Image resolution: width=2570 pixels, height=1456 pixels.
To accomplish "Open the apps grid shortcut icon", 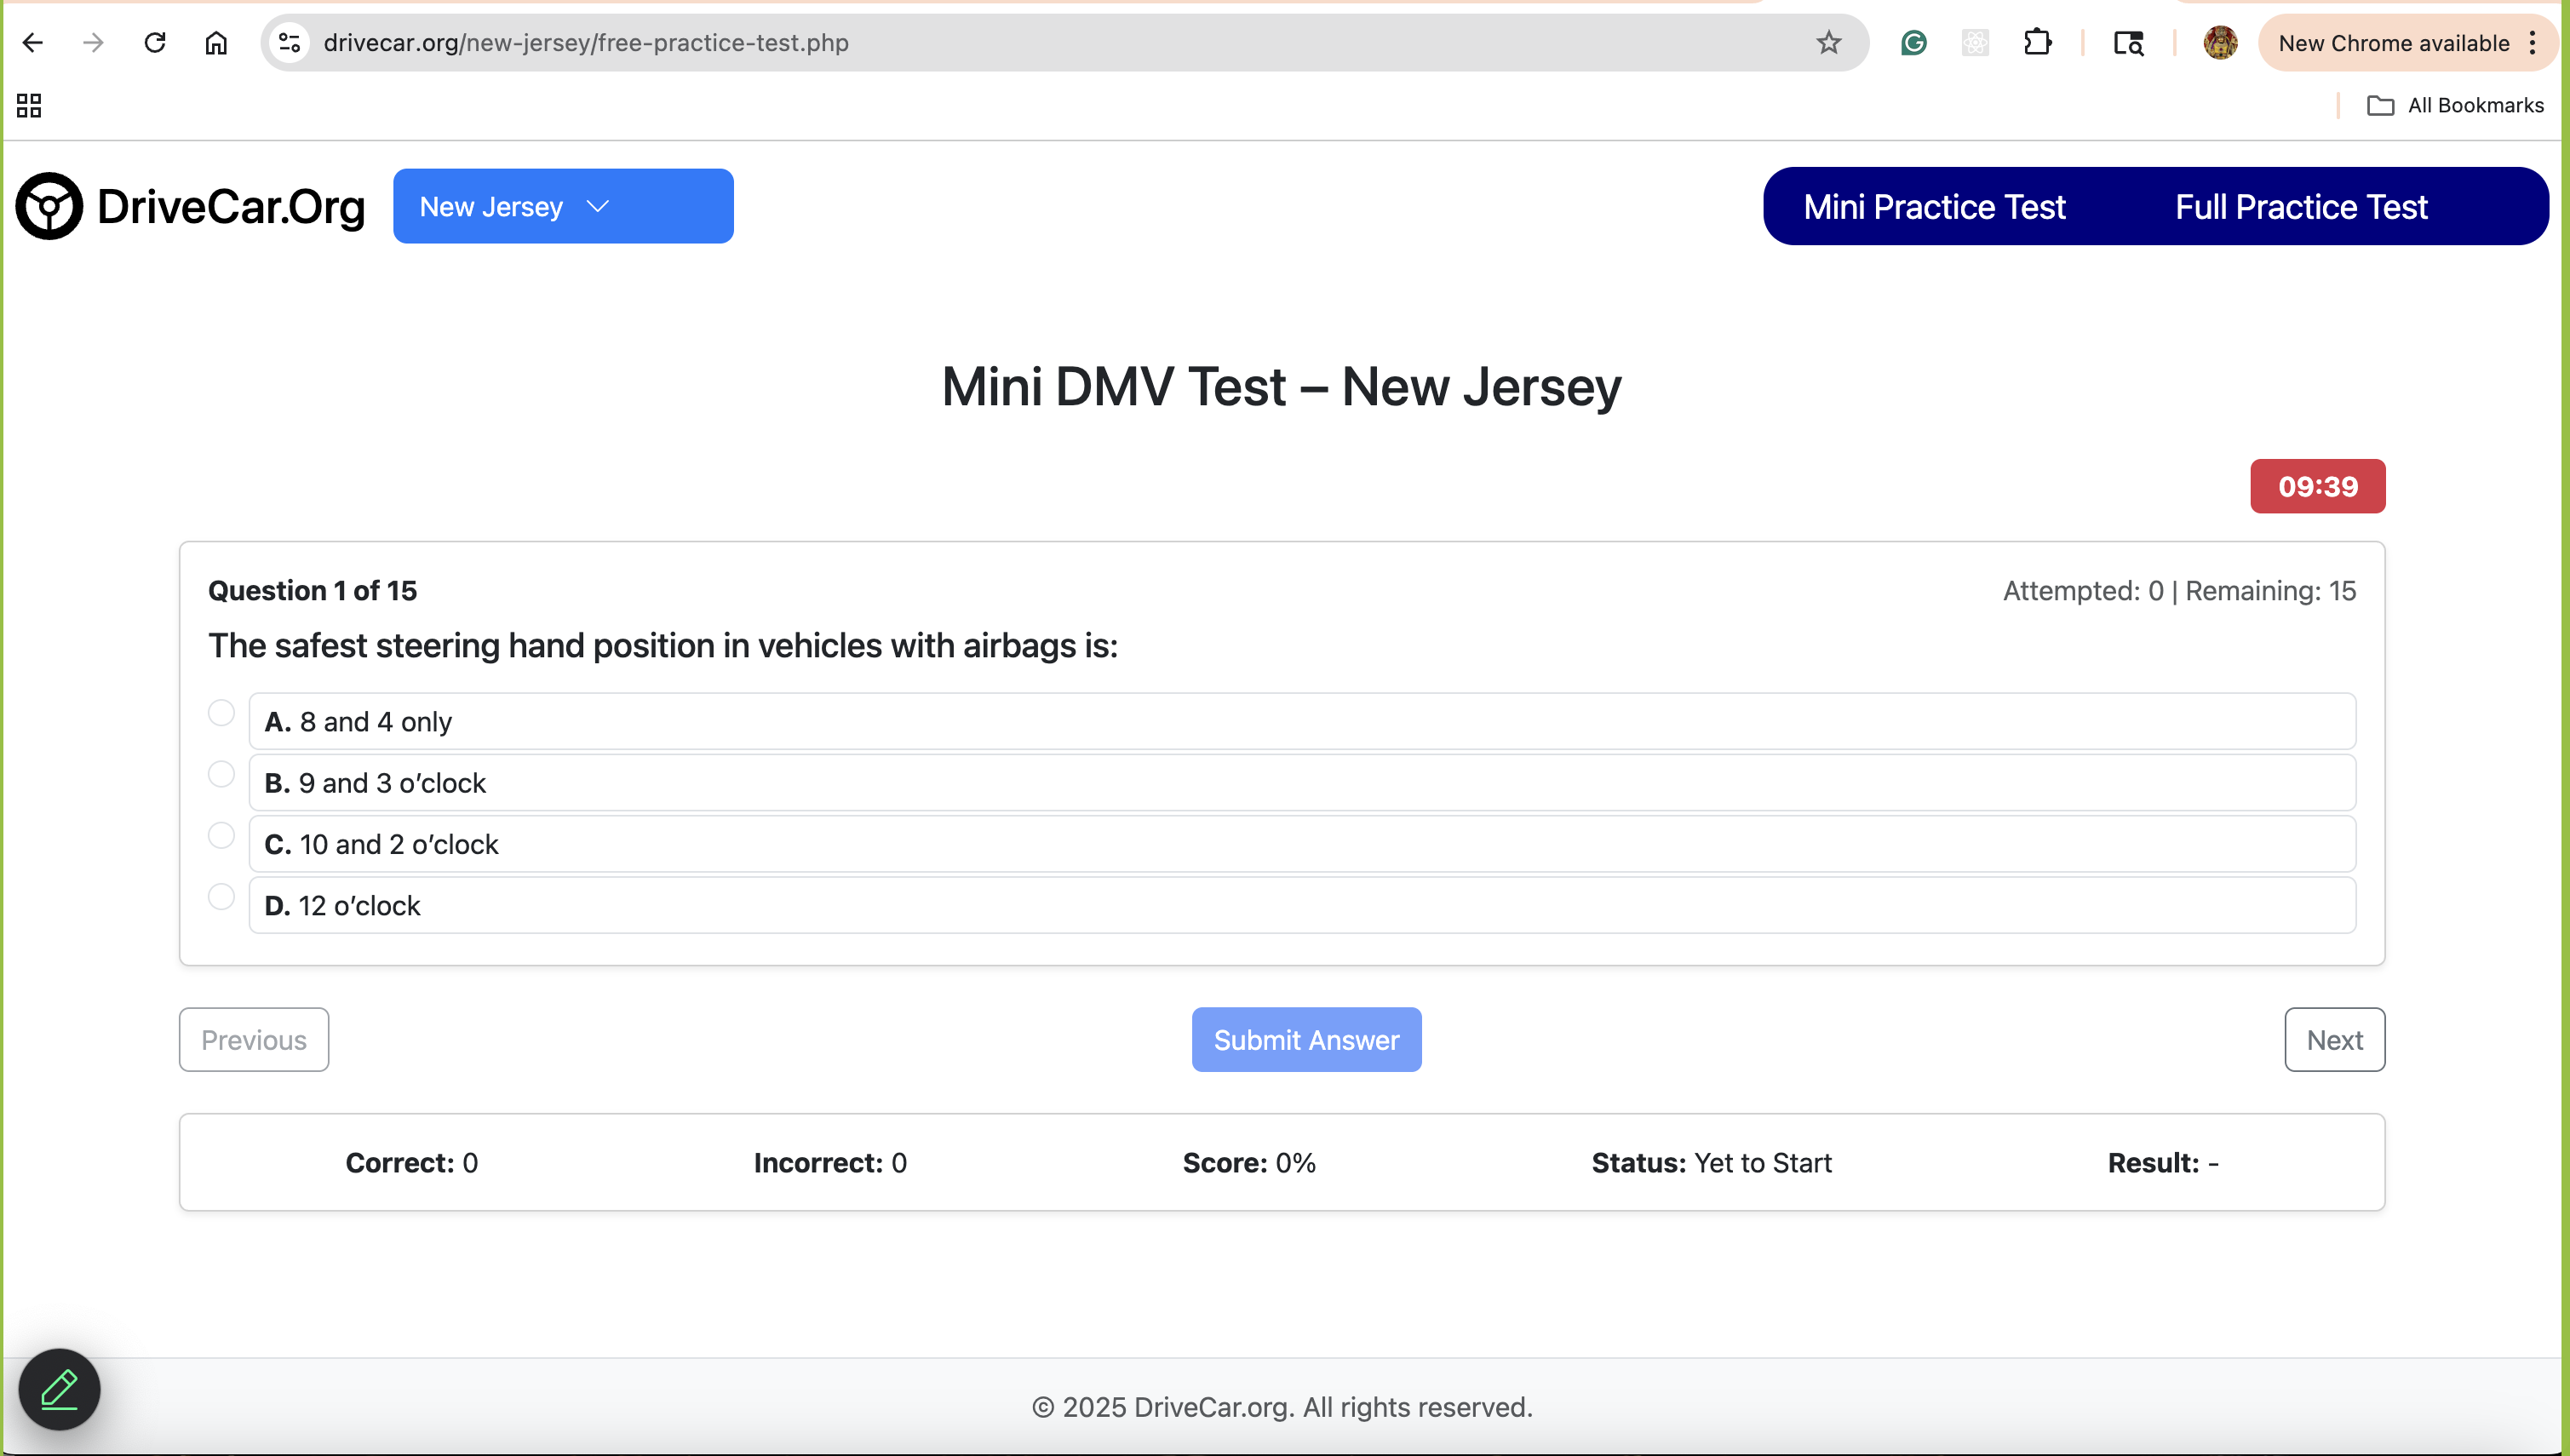I will (29, 105).
